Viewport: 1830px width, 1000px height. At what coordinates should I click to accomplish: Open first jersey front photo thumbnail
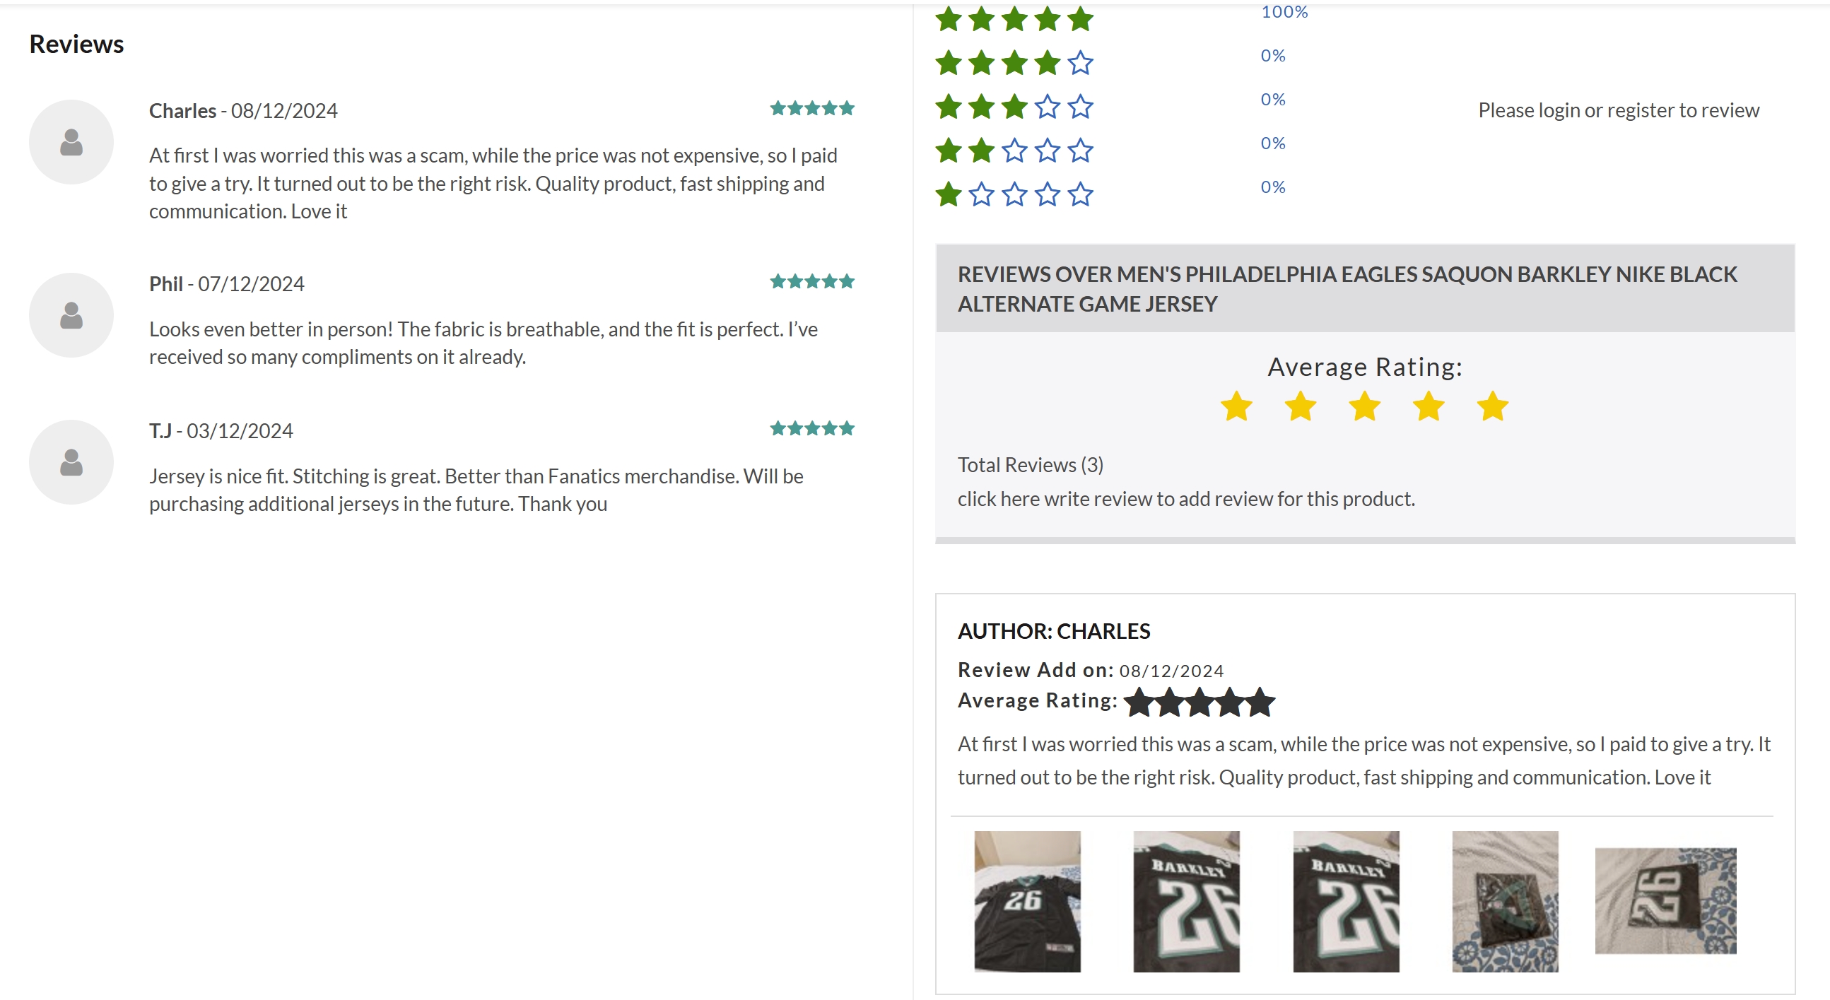coord(1027,901)
